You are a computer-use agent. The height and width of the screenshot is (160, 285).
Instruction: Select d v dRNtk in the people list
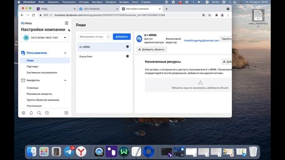pos(104,47)
